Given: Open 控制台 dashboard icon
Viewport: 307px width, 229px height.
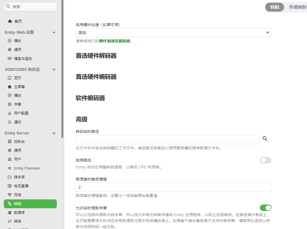Looking at the screenshot, I should [10, 141].
